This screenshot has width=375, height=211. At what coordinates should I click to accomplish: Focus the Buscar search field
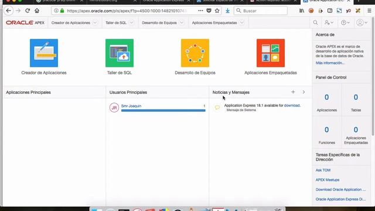pos(261,11)
